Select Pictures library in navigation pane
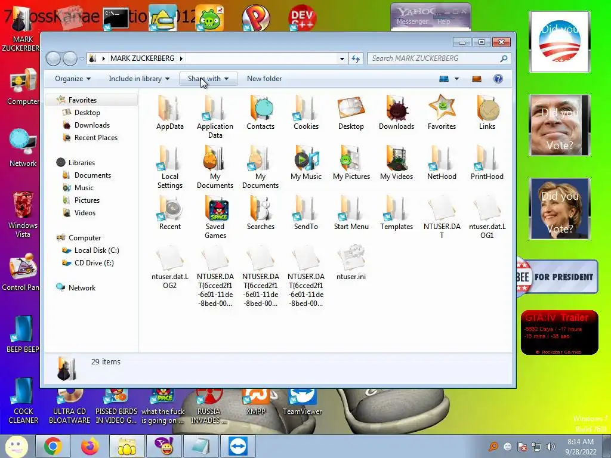 pyautogui.click(x=87, y=200)
